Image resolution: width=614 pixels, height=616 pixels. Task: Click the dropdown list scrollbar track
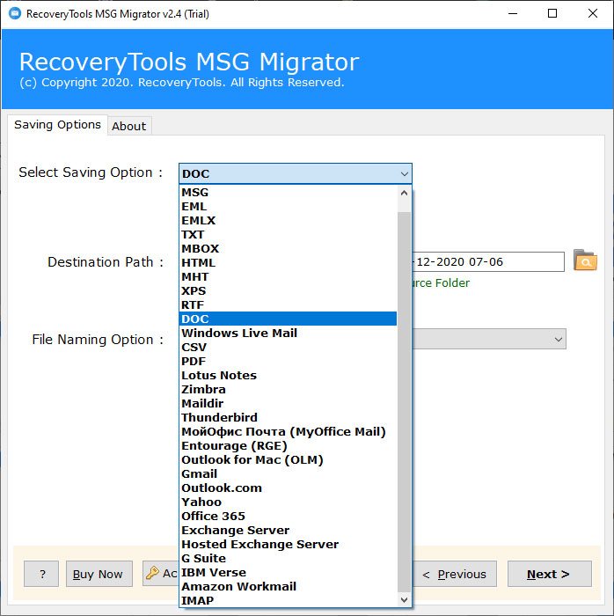[x=404, y=402]
